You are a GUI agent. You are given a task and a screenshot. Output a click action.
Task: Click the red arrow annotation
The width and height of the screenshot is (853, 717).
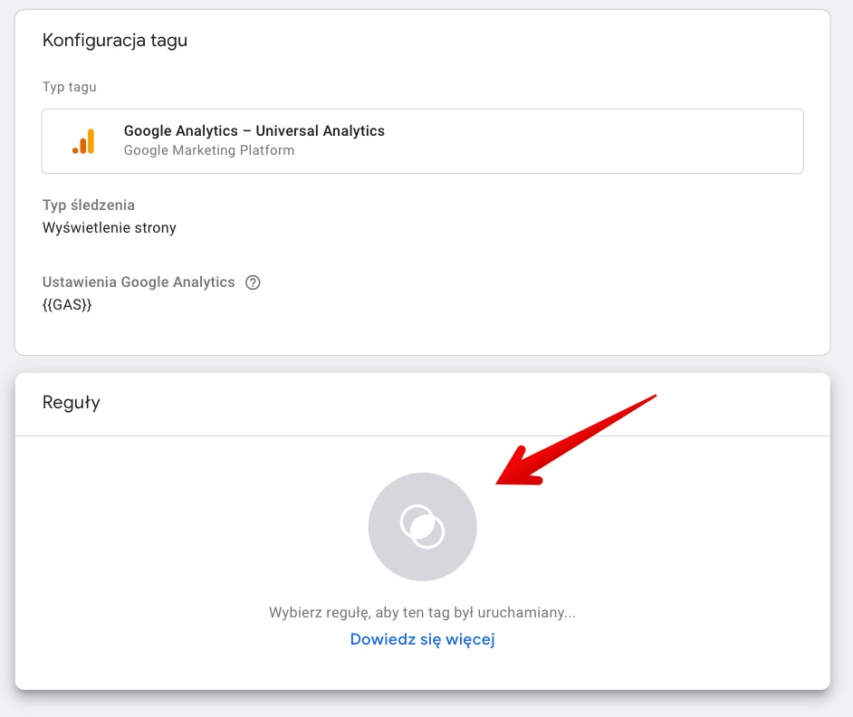click(x=576, y=440)
